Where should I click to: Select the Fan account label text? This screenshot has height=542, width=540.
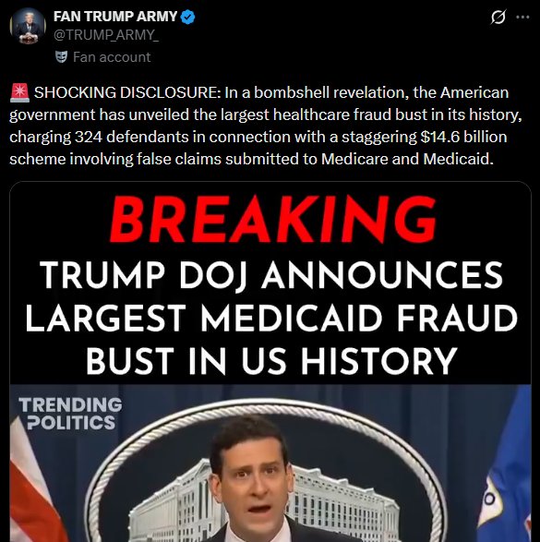(112, 57)
